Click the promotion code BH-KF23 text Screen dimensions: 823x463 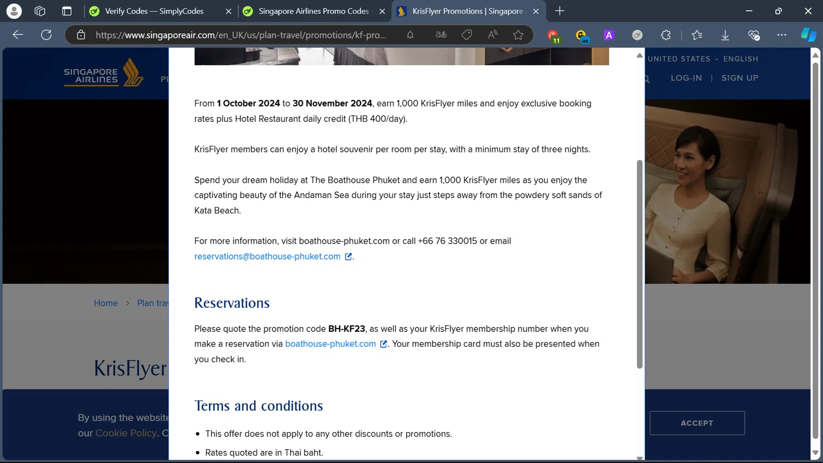pos(346,329)
